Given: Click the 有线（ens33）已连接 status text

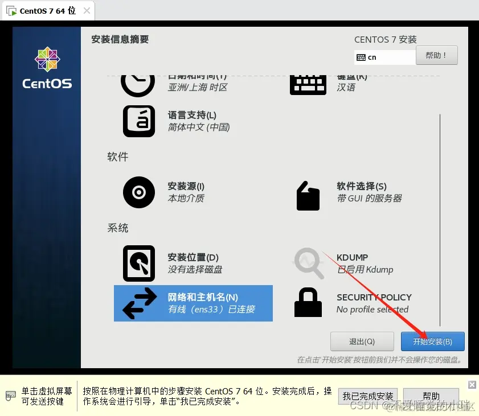Looking at the screenshot, I should (x=211, y=310).
